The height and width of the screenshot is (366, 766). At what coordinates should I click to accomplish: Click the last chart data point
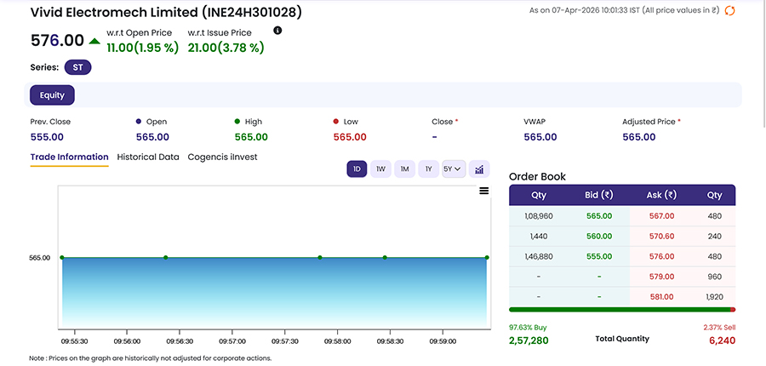coord(487,258)
